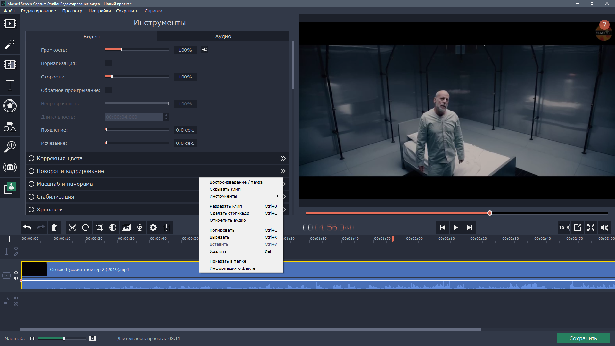Adjust the timeline Масштаб slider
This screenshot has height=346, width=615.
64,338
